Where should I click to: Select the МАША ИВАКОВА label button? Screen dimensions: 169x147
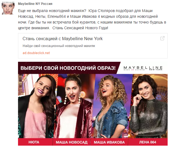click(109, 142)
